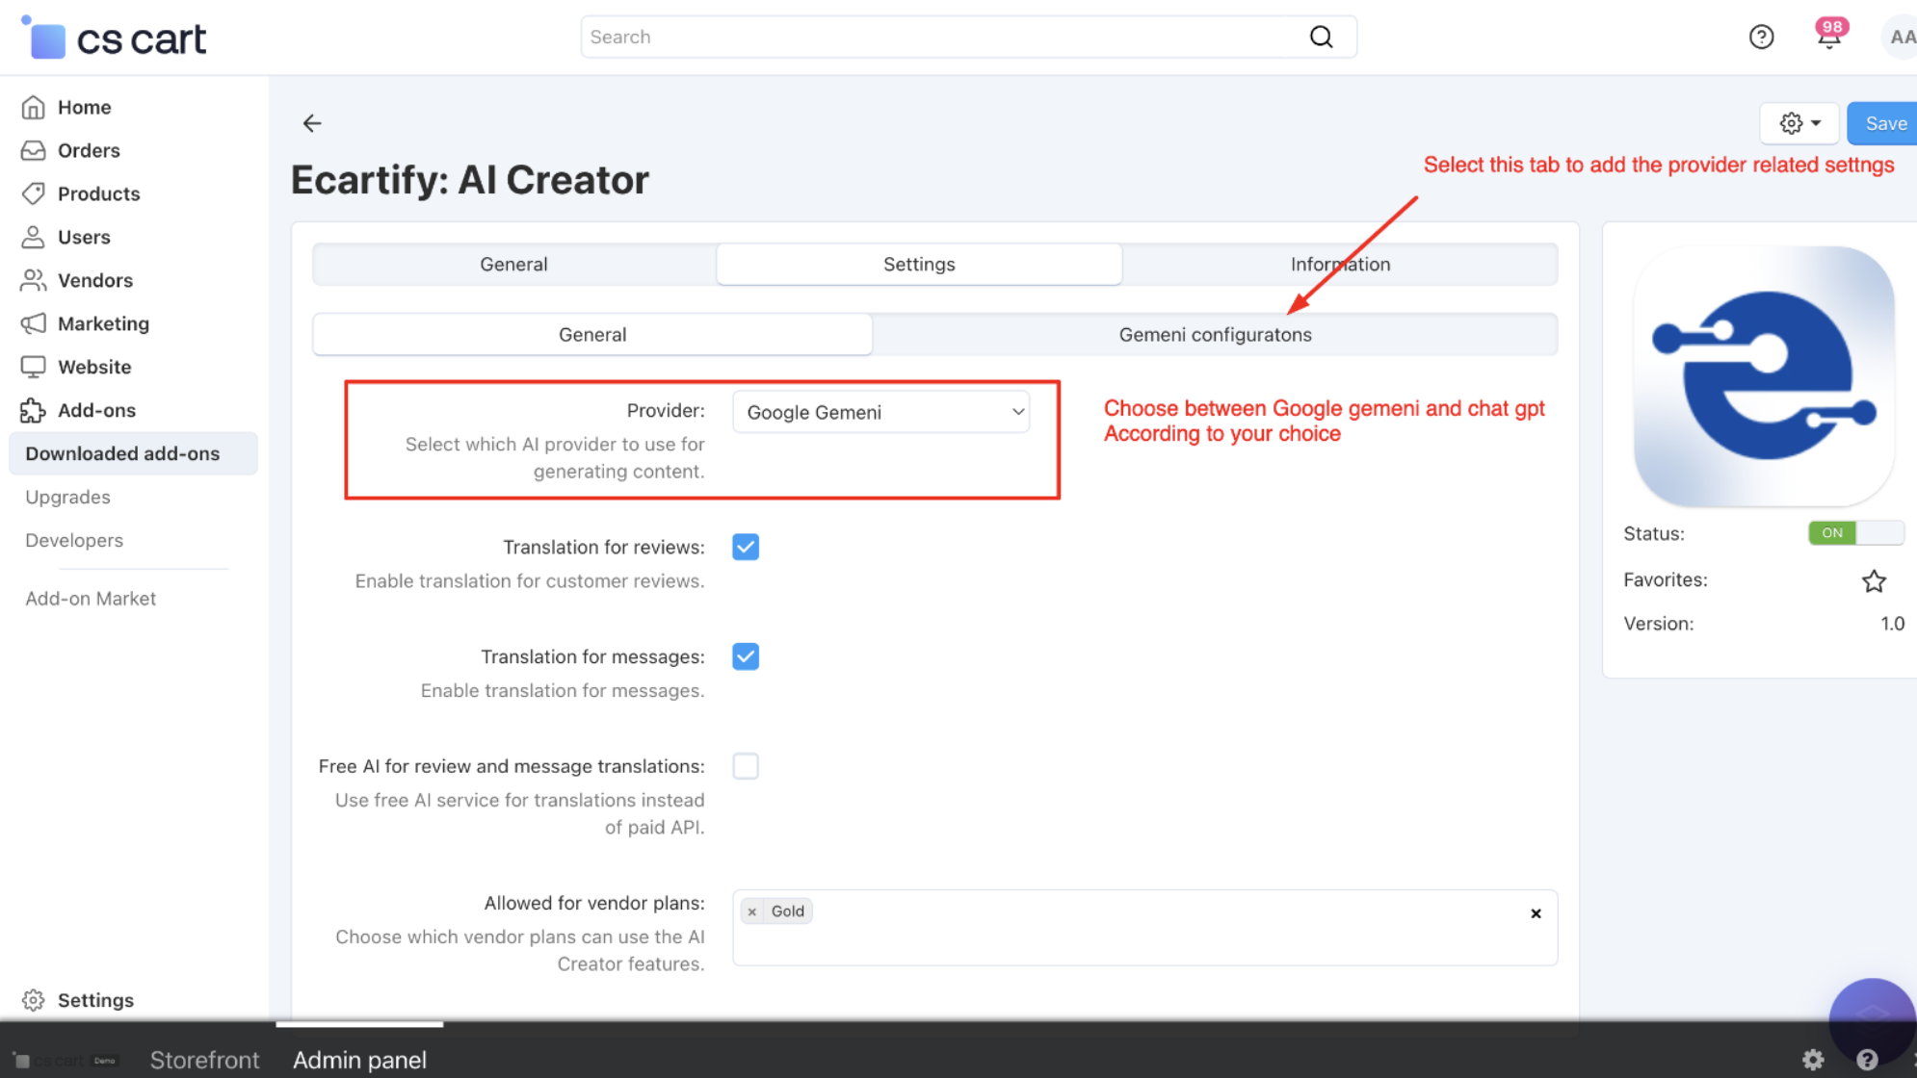Viewport: 1917px width, 1078px height.
Task: Go to the Storefront link at bottom
Action: tap(204, 1059)
